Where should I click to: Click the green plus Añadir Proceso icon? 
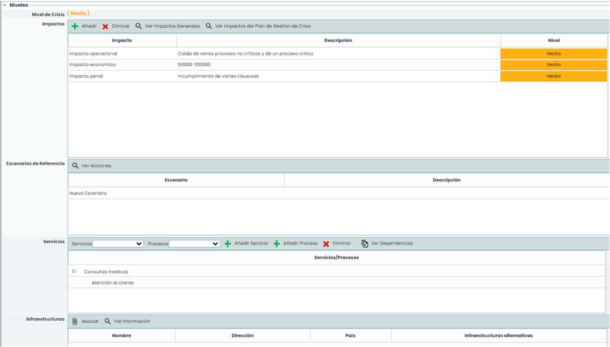[x=277, y=244]
